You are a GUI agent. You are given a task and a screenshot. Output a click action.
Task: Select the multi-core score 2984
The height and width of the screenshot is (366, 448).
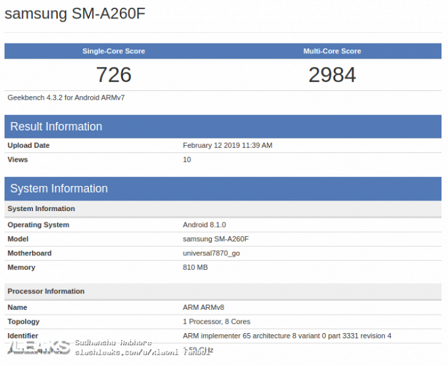(332, 74)
